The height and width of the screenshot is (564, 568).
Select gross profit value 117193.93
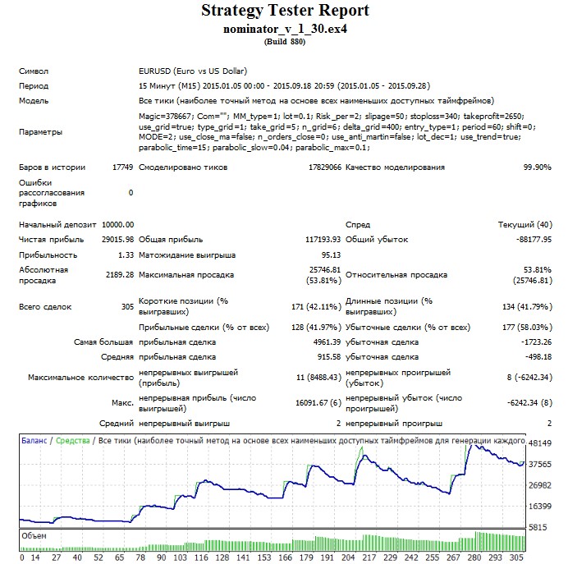tap(323, 240)
